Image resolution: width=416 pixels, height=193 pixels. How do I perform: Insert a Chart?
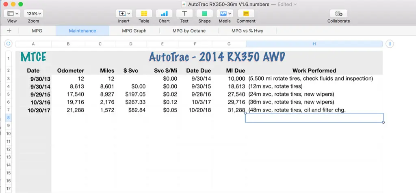[x=164, y=13]
